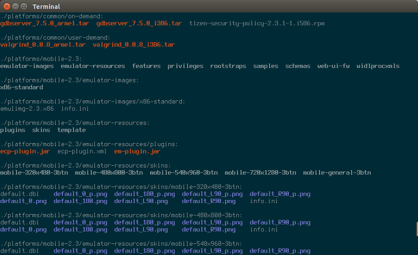
Task: Click mobile-720x1280-3btn in the skins listing row
Action: coord(261,172)
